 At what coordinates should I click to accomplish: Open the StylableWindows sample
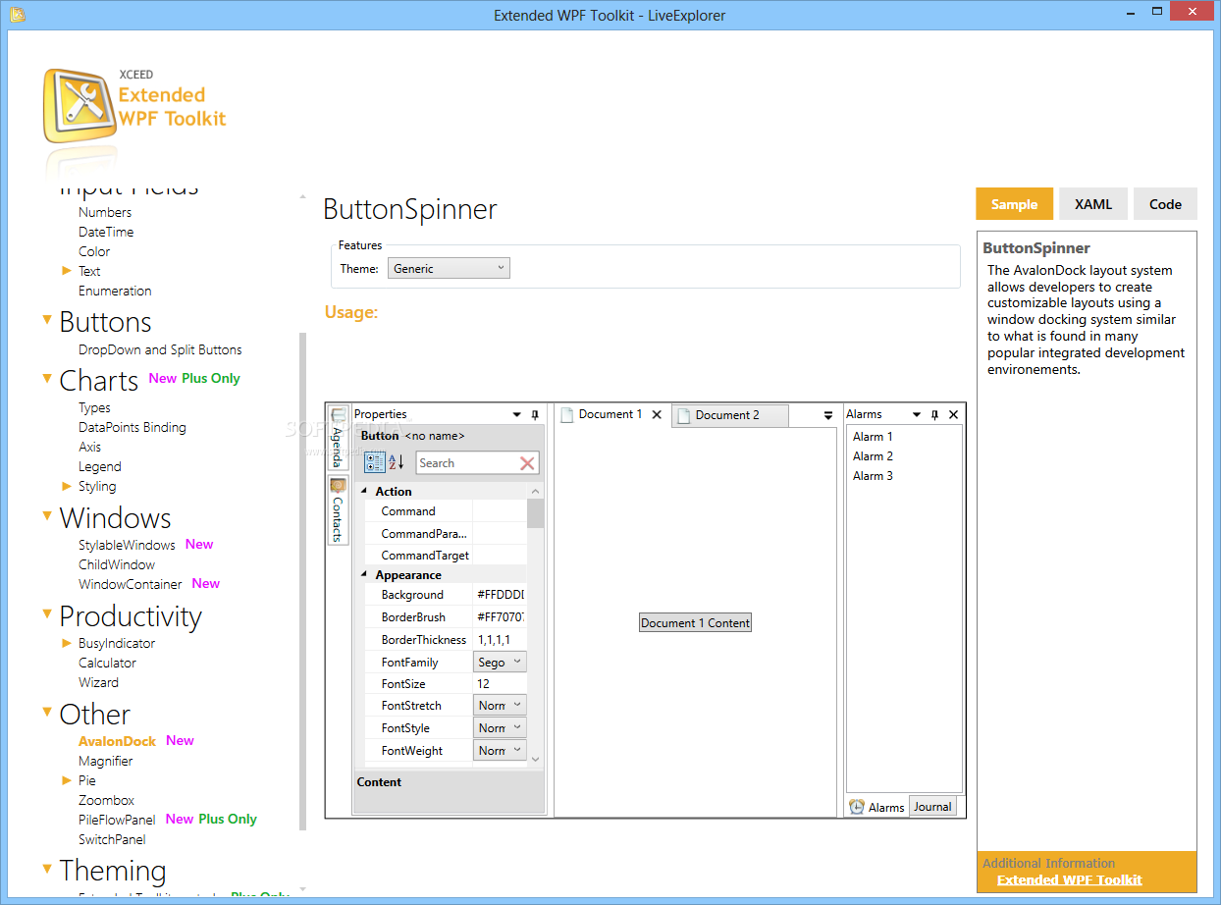tap(127, 545)
